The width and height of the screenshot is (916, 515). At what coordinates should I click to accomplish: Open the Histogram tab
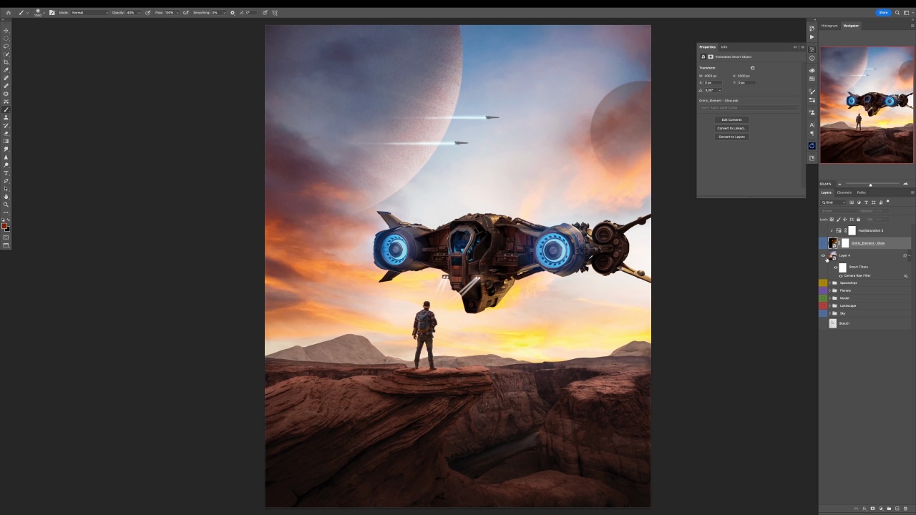[x=829, y=26]
